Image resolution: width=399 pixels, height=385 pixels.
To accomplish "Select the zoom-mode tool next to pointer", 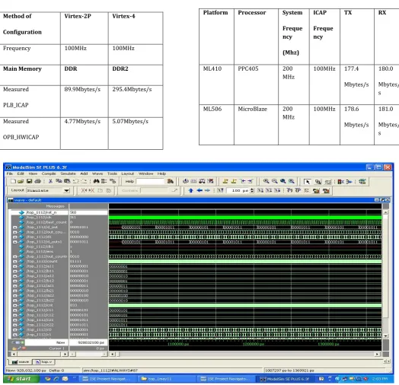I will pos(318,182).
